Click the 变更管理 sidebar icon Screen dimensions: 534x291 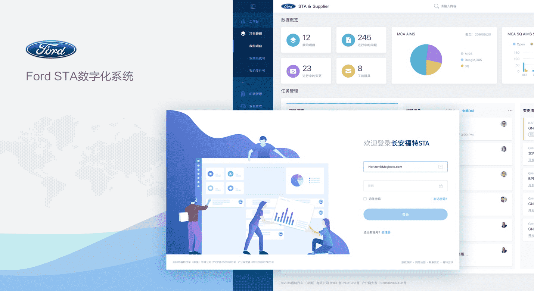pos(243,106)
